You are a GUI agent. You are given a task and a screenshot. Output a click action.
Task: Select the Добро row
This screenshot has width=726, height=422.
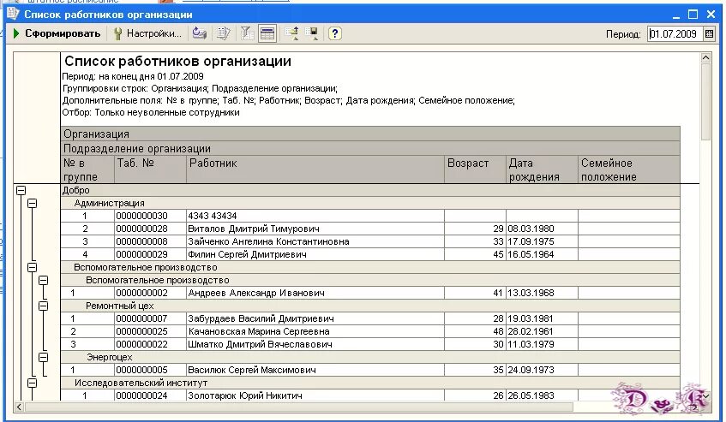pyautogui.click(x=370, y=190)
